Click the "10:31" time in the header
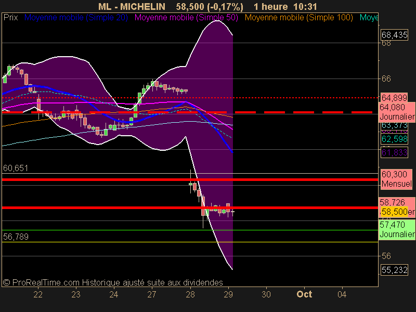Screen dimensions: 416x312 tap(305, 7)
